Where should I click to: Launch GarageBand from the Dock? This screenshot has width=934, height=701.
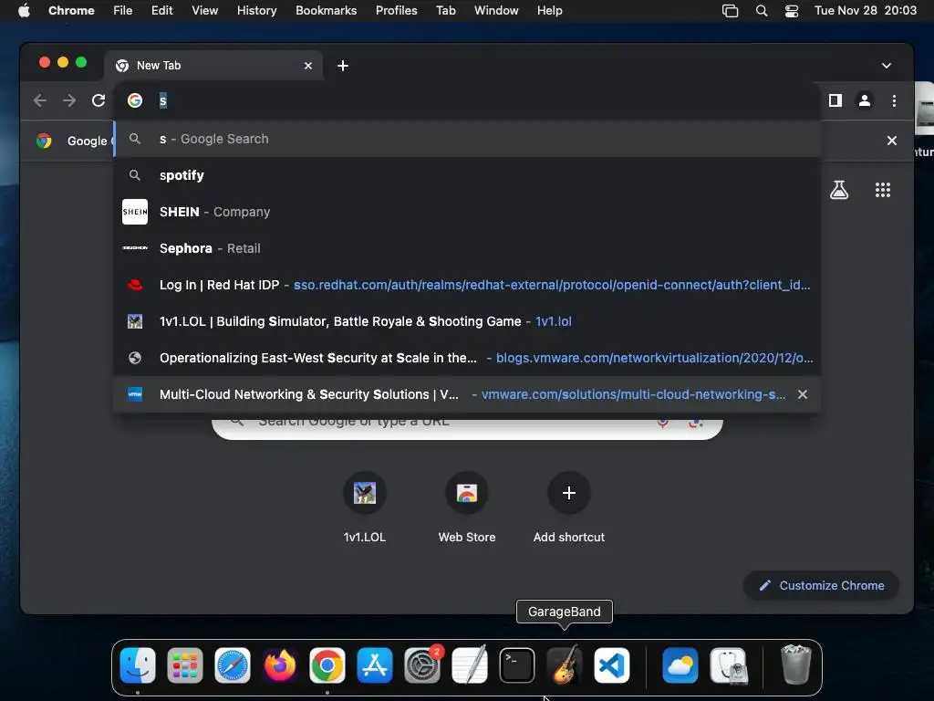(x=564, y=665)
